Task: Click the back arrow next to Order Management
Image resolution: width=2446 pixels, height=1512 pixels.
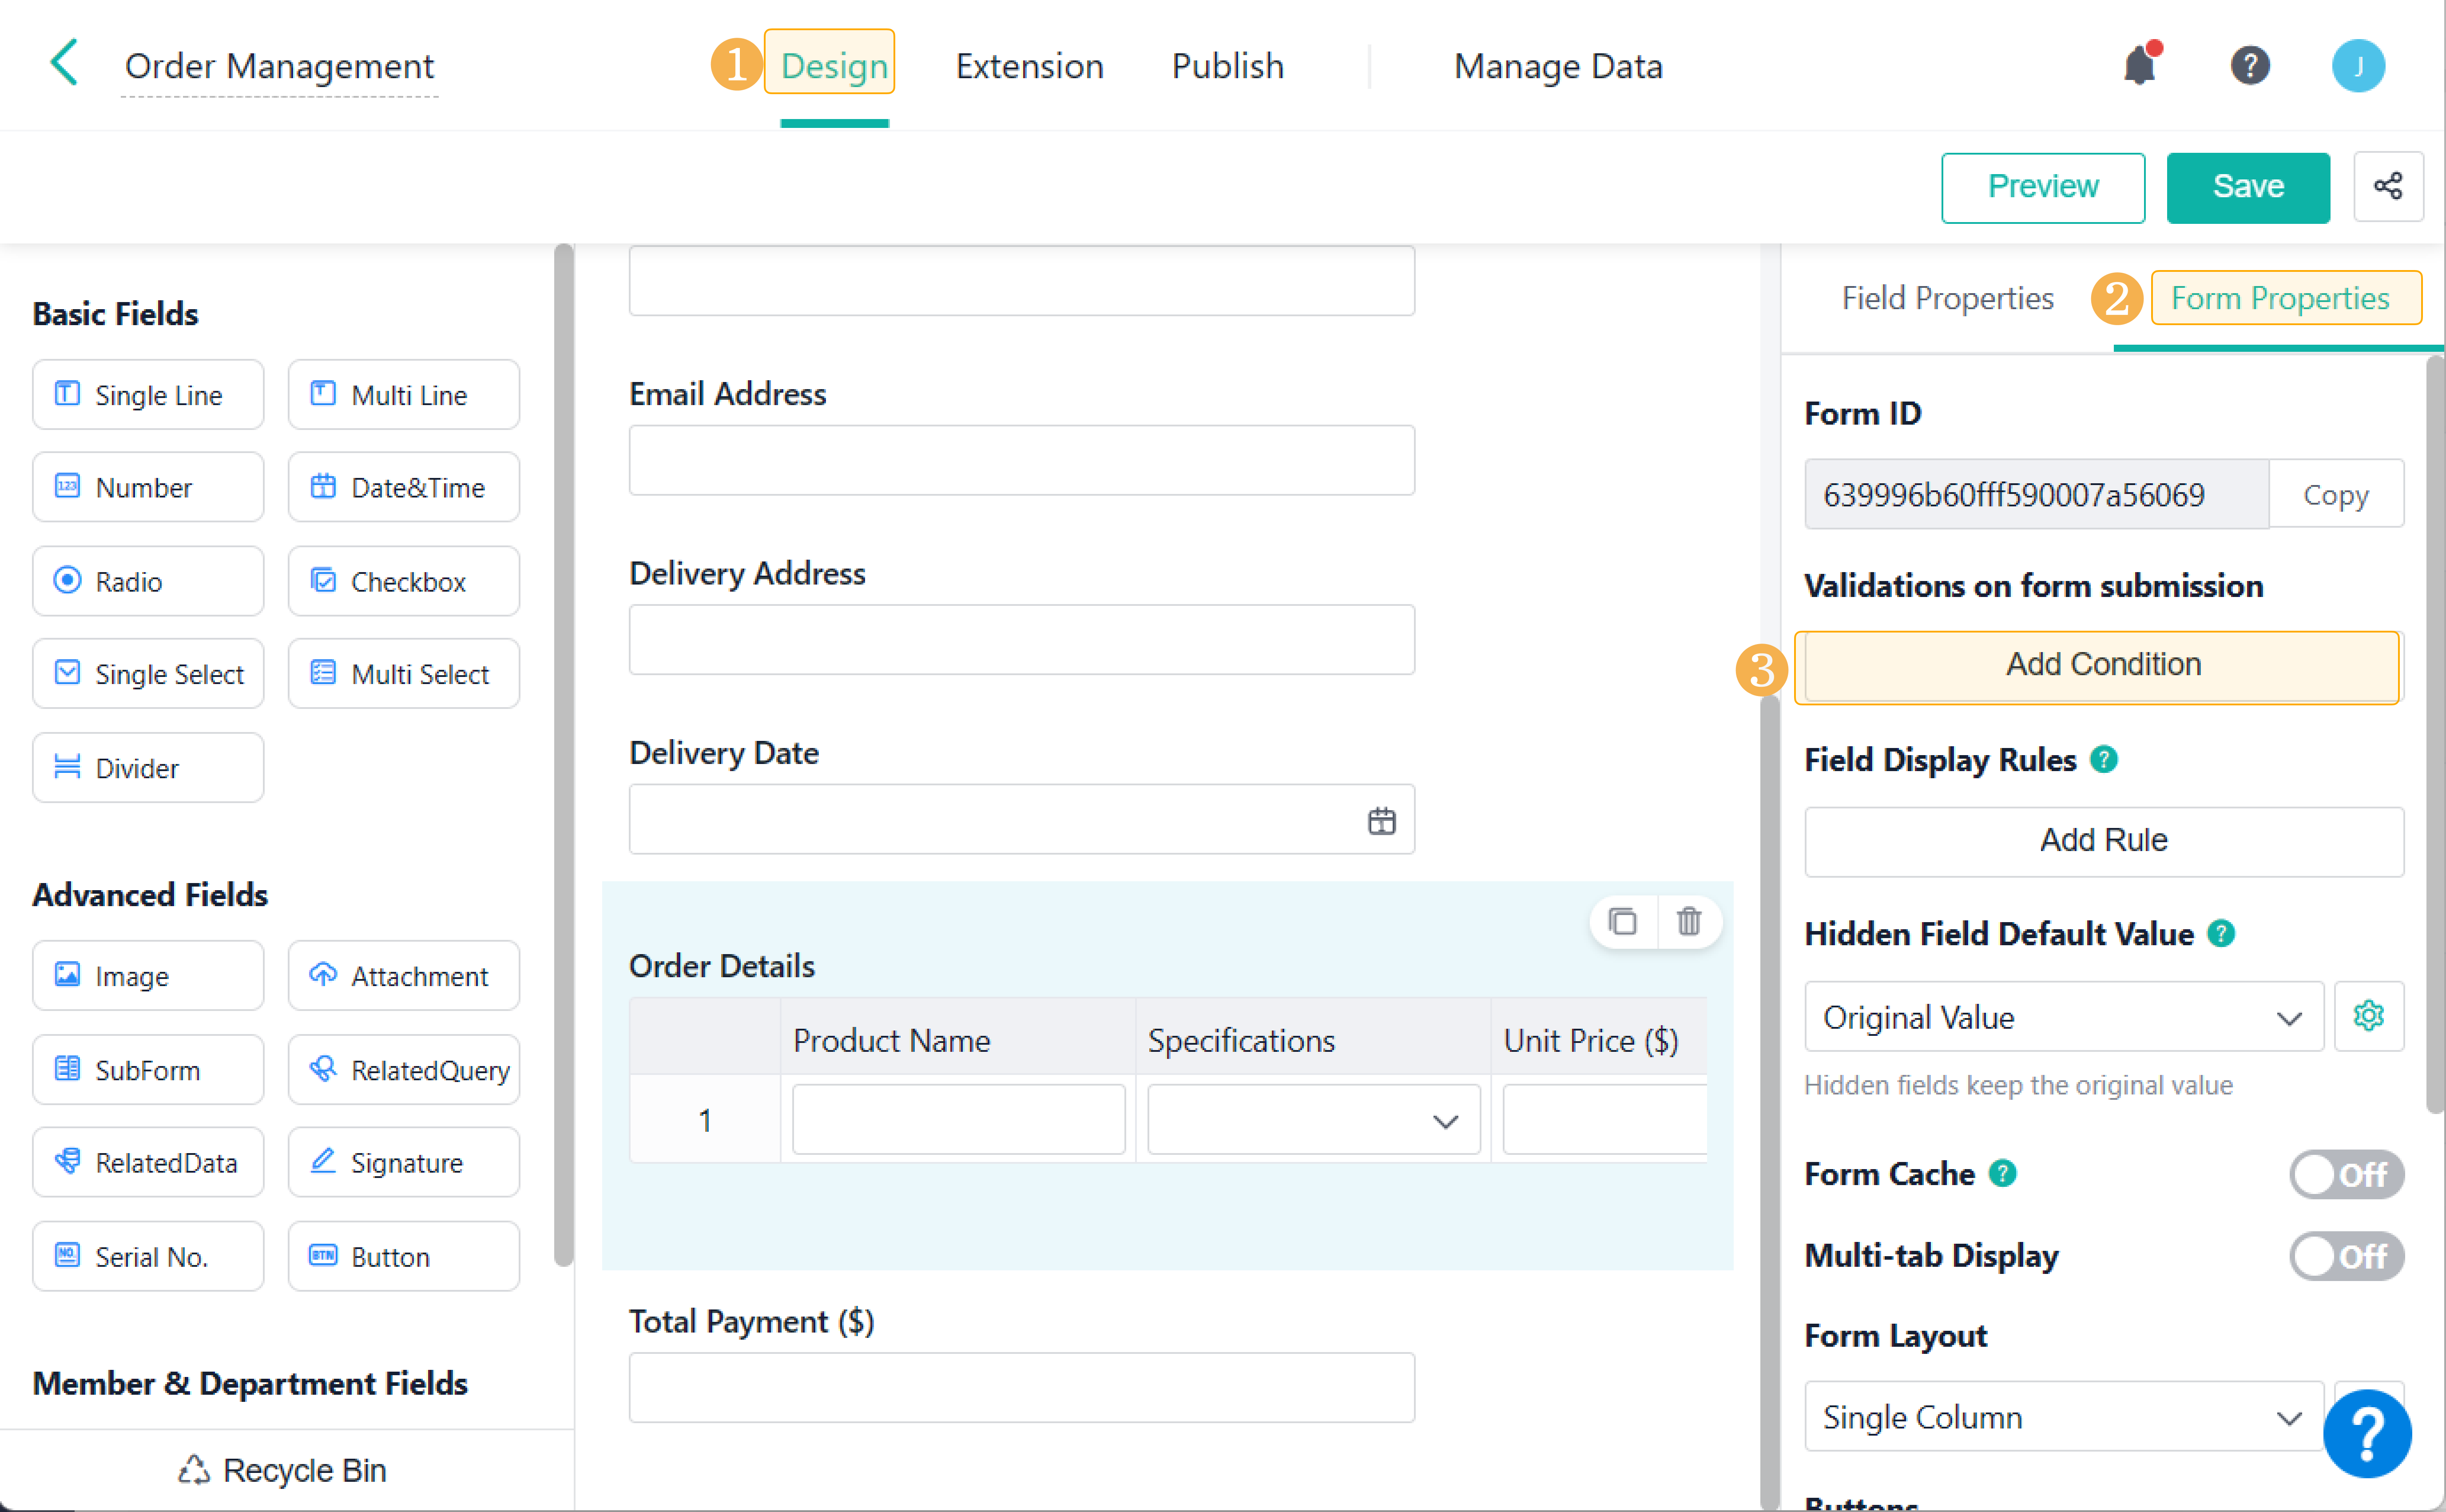Action: pos(64,63)
